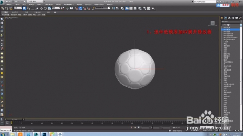
Task: Open the Modify command panel tab
Action: click(x=226, y=18)
